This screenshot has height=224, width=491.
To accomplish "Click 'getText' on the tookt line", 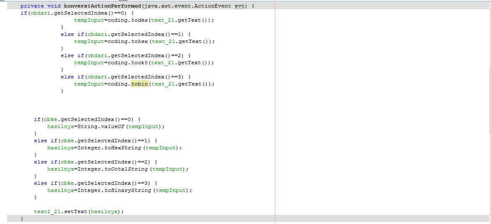I will [190, 63].
